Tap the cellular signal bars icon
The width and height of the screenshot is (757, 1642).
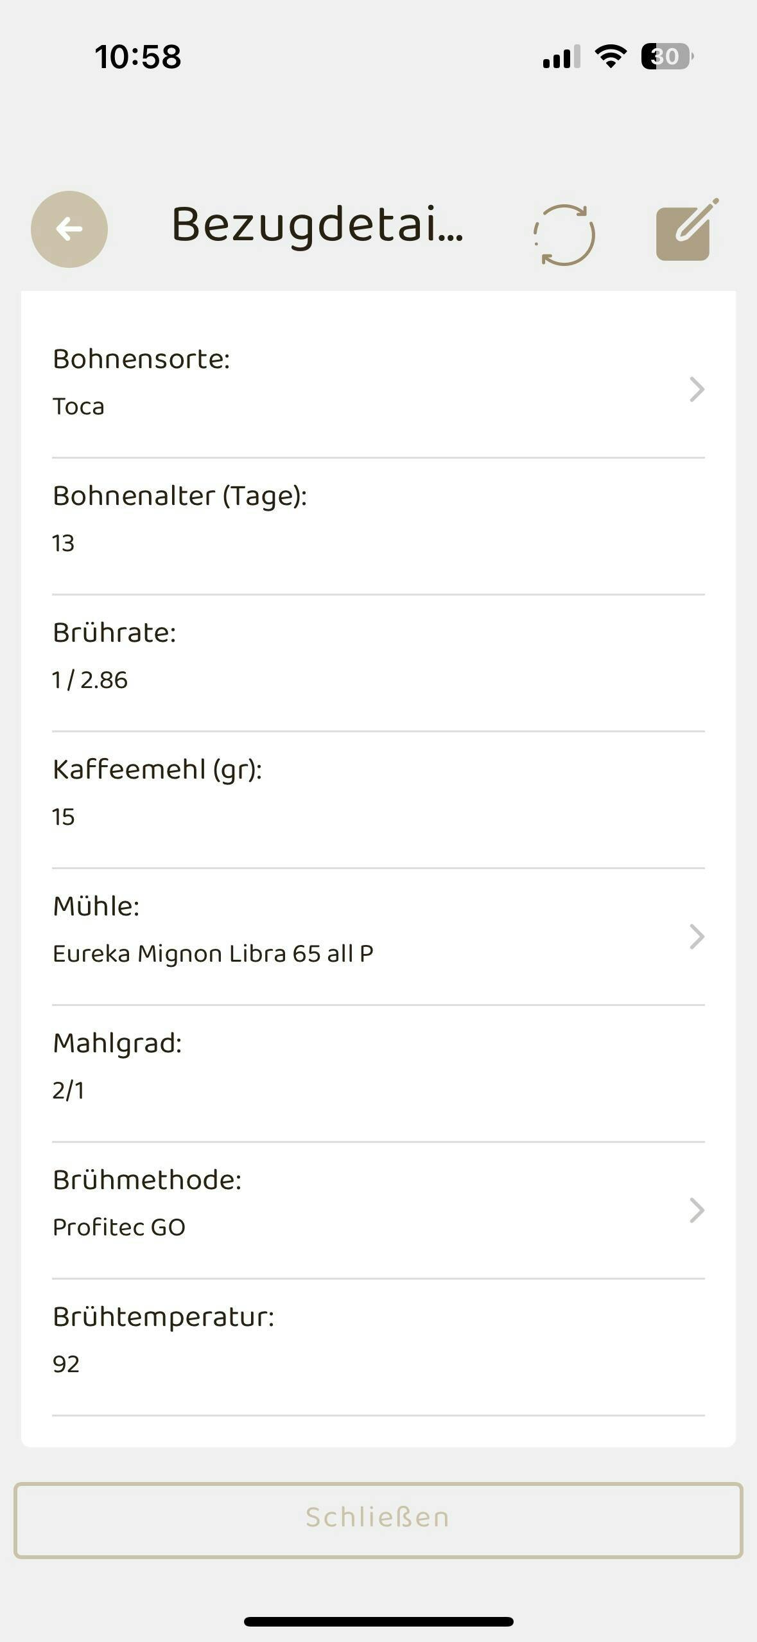click(561, 57)
